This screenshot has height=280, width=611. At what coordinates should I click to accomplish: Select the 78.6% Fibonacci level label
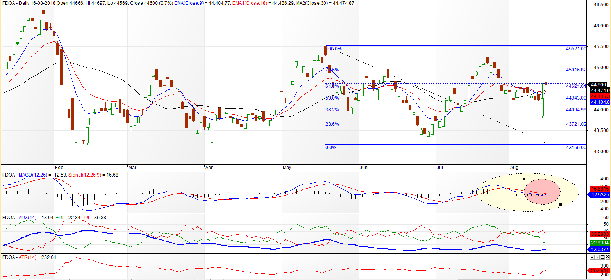pyautogui.click(x=332, y=70)
